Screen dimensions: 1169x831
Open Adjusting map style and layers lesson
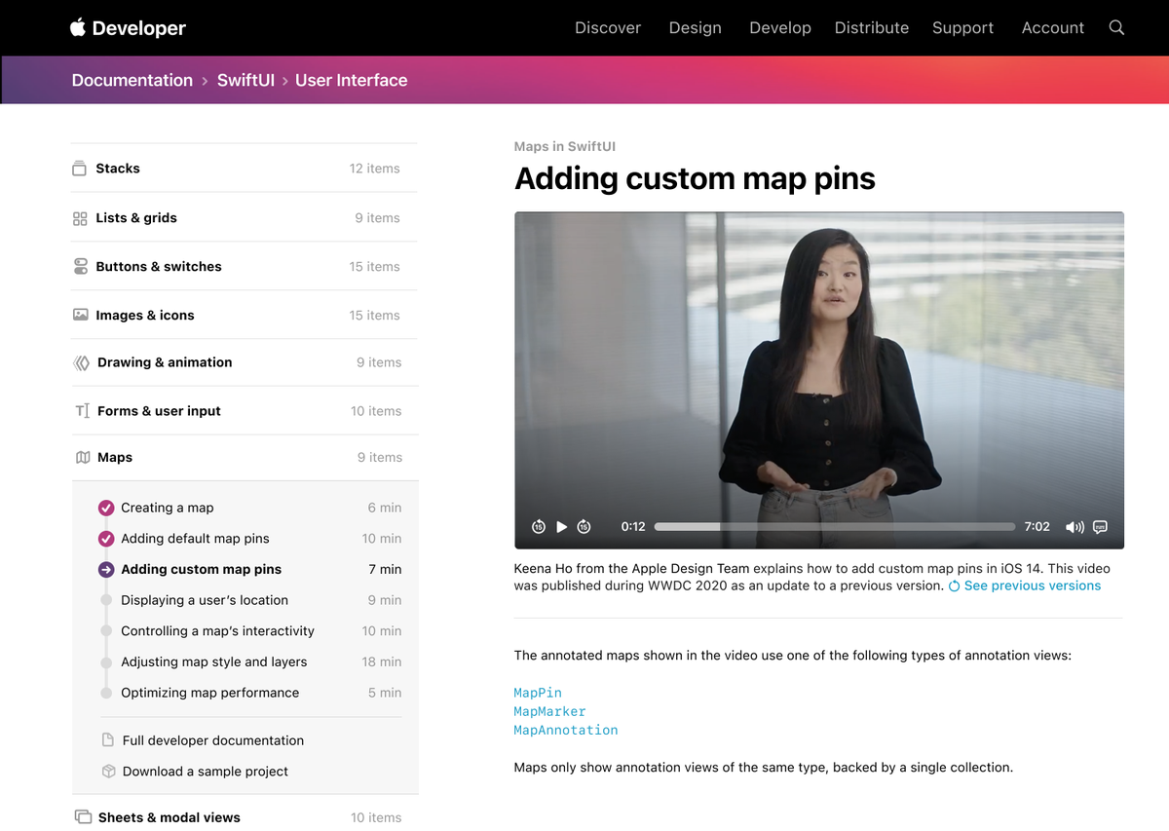214,661
